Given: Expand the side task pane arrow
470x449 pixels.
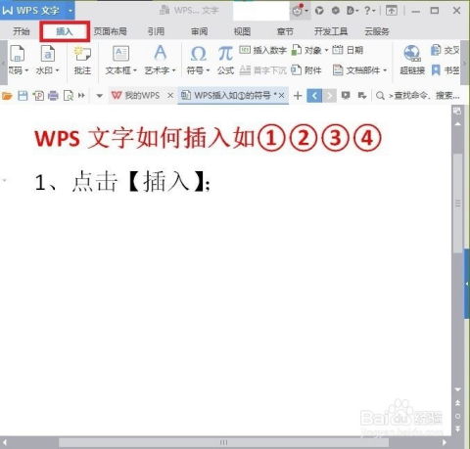Looking at the screenshot, I should [x=467, y=284].
